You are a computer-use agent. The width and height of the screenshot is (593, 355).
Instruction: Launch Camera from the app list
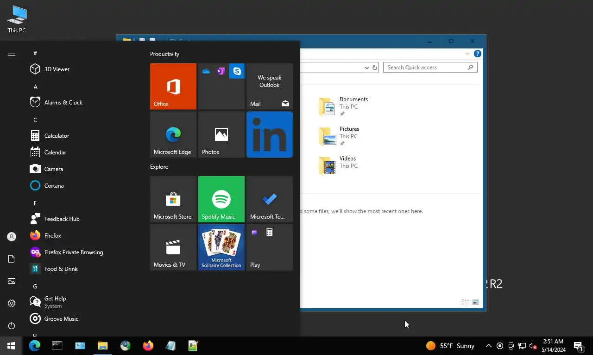pos(82,169)
